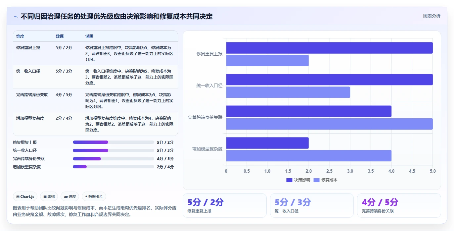Click the lightning icon beside the title
The width and height of the screenshot is (454, 231).
point(16,17)
